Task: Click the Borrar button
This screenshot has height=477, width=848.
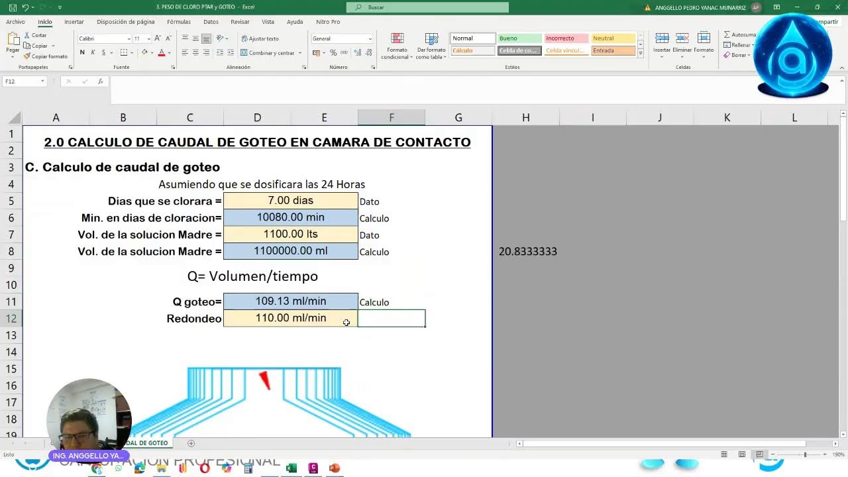Action: tap(735, 56)
